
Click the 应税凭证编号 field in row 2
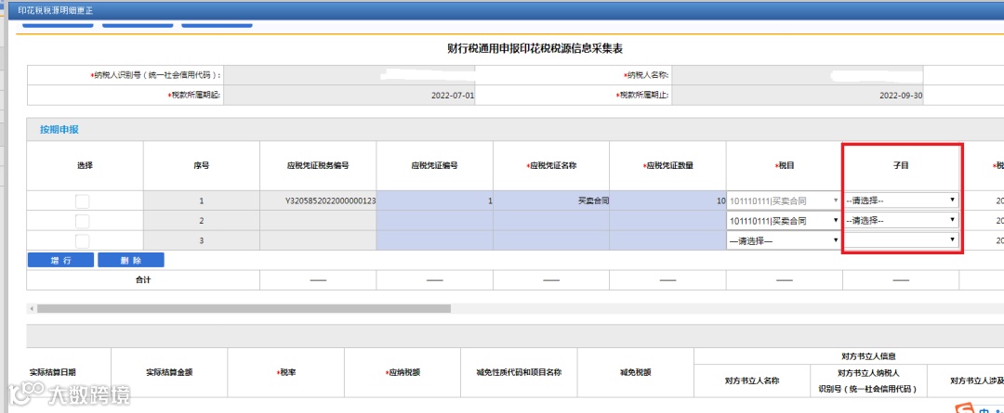click(x=435, y=221)
